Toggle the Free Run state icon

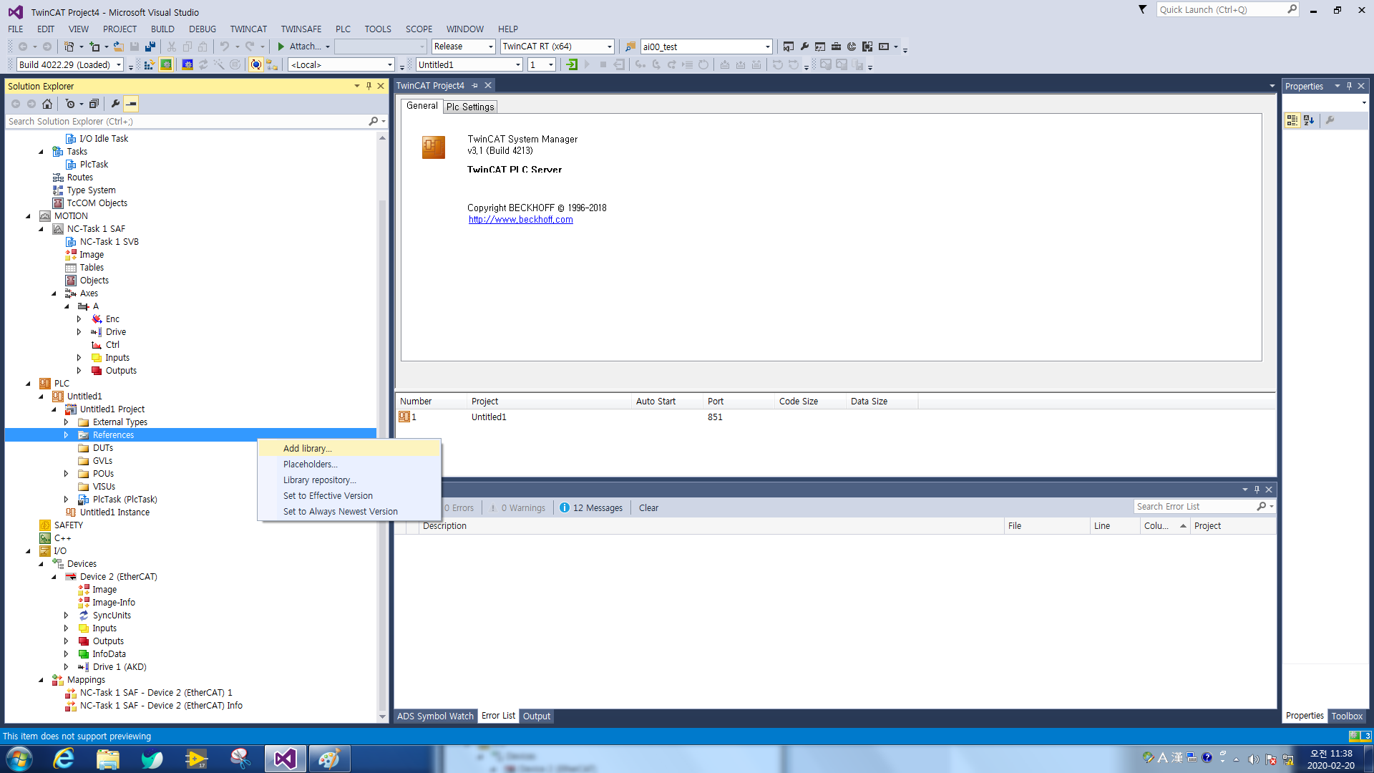235,65
